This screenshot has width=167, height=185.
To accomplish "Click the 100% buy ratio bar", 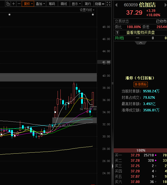I will coord(140,150).
